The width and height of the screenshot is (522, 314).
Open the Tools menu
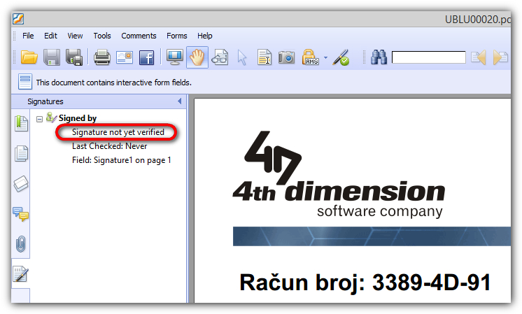pos(102,36)
